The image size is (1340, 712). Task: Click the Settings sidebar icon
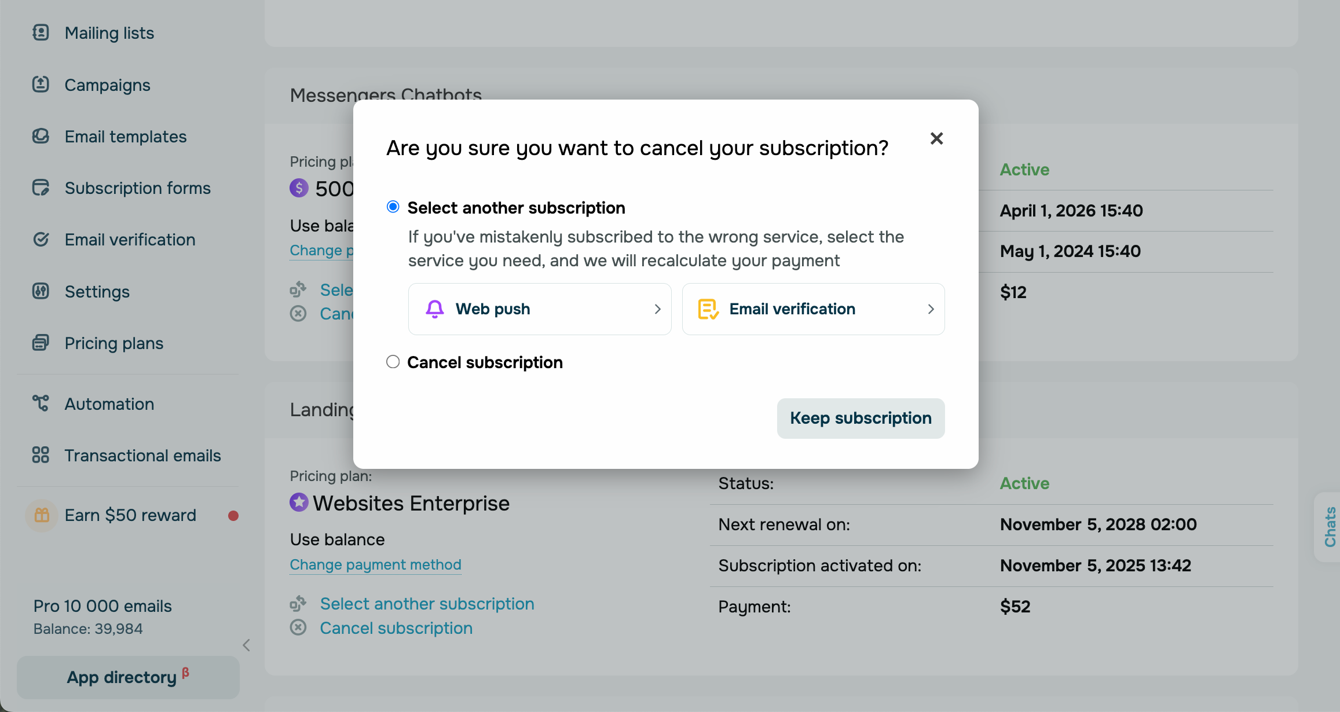(x=41, y=291)
